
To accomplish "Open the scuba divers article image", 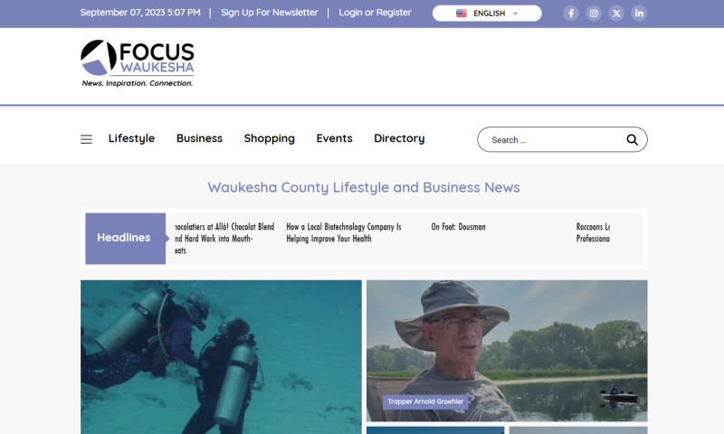I will (x=221, y=356).
